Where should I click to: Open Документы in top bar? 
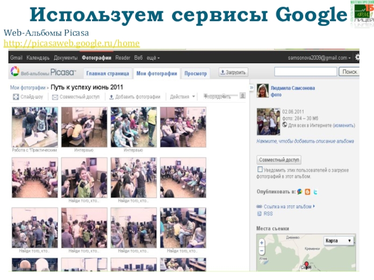tap(65, 58)
